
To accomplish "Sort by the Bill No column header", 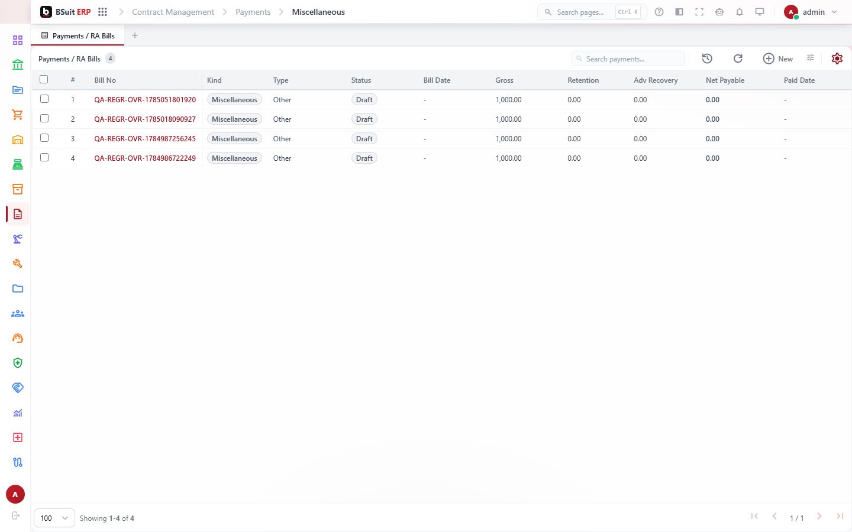I will (x=105, y=80).
